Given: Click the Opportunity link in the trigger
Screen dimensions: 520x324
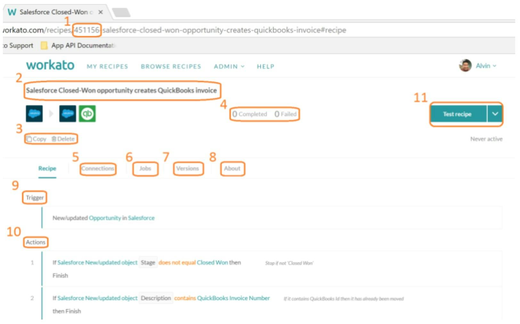Looking at the screenshot, I should click(x=105, y=218).
